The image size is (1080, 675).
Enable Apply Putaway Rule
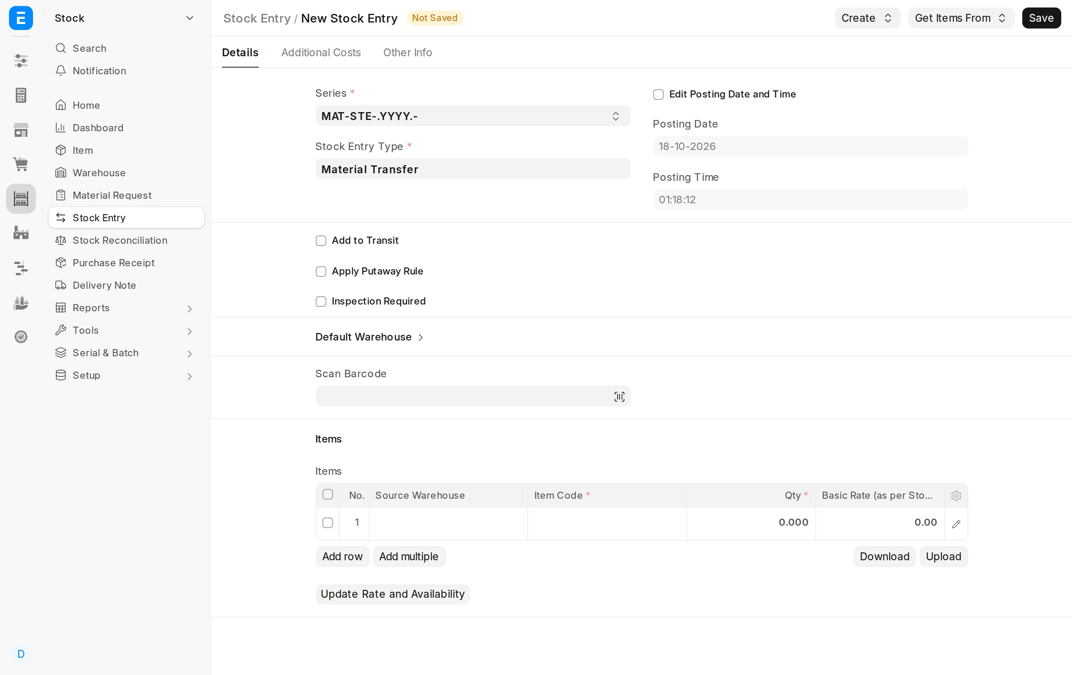coord(321,271)
